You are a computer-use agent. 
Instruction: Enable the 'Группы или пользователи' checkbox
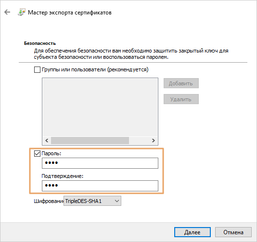37,69
